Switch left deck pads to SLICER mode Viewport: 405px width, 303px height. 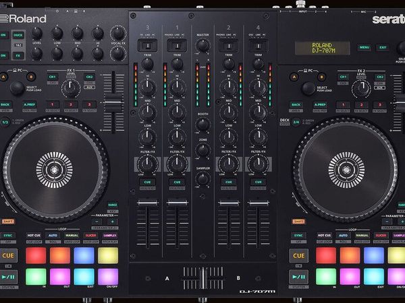pyautogui.click(x=90, y=236)
